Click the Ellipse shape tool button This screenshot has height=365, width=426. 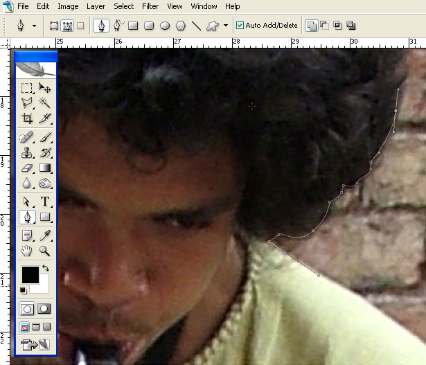pyautogui.click(x=165, y=26)
